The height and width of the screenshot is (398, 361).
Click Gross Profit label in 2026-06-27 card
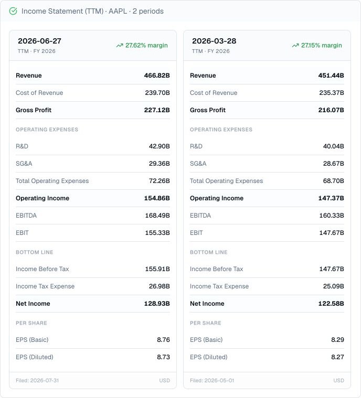pos(34,110)
